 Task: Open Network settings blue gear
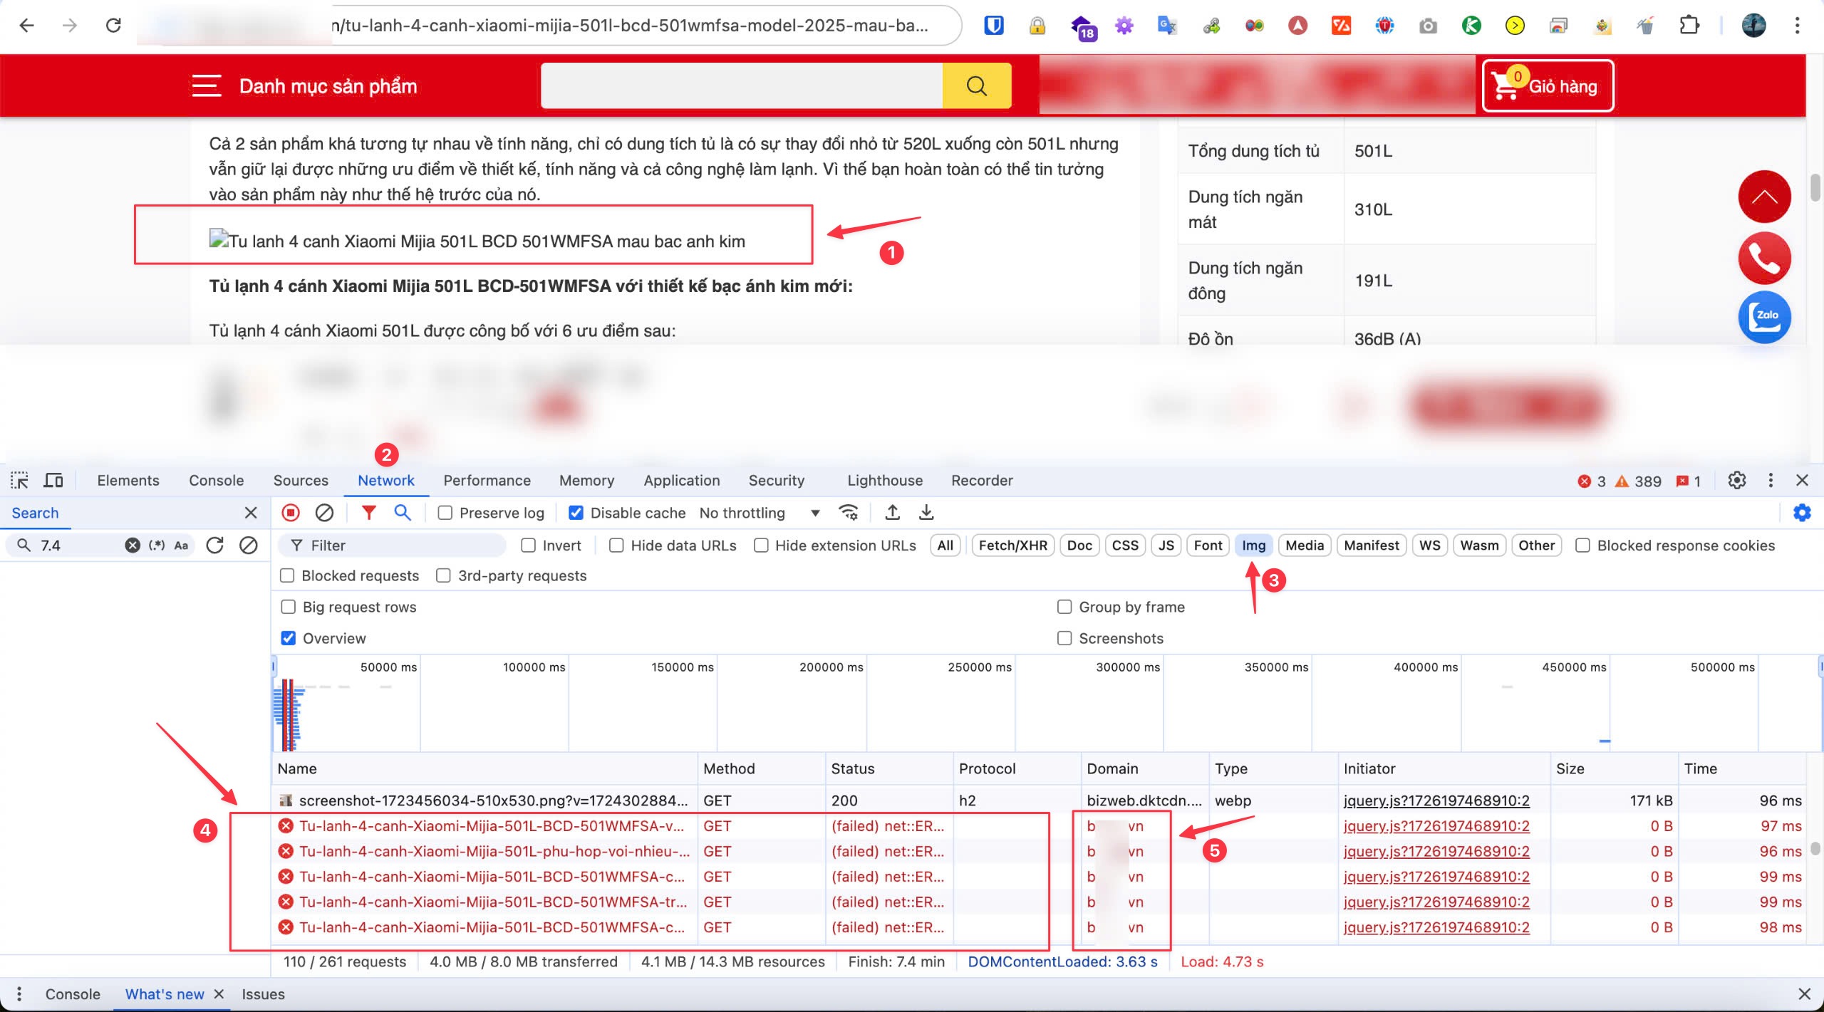[1802, 513]
